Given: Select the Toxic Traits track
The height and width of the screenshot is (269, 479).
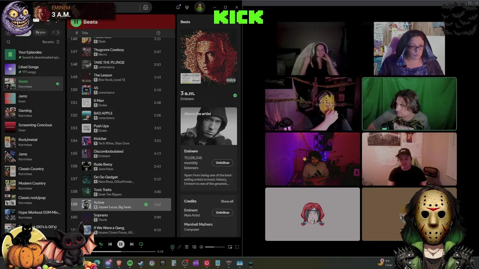Looking at the screenshot, I should point(121,192).
